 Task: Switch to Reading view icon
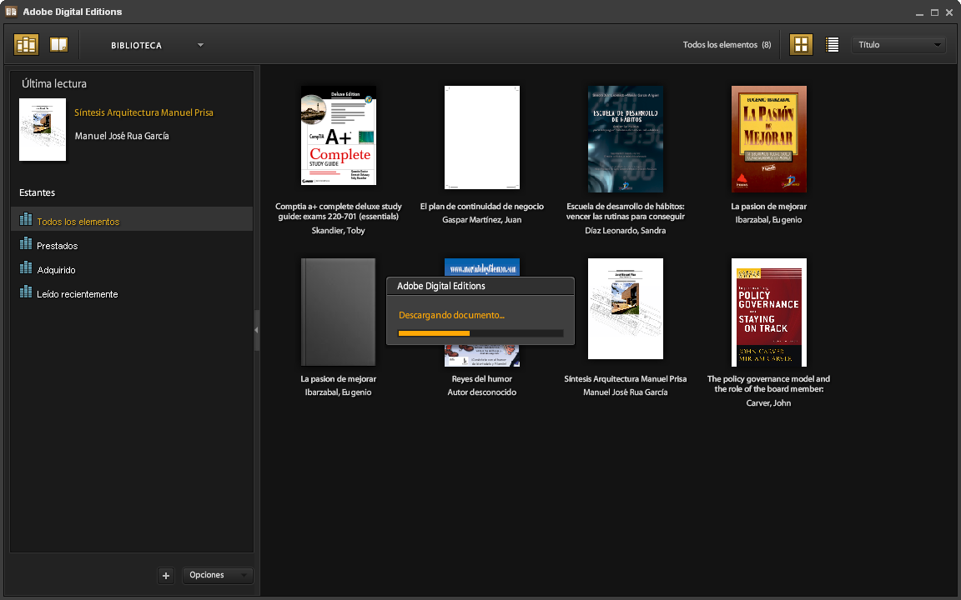(59, 44)
